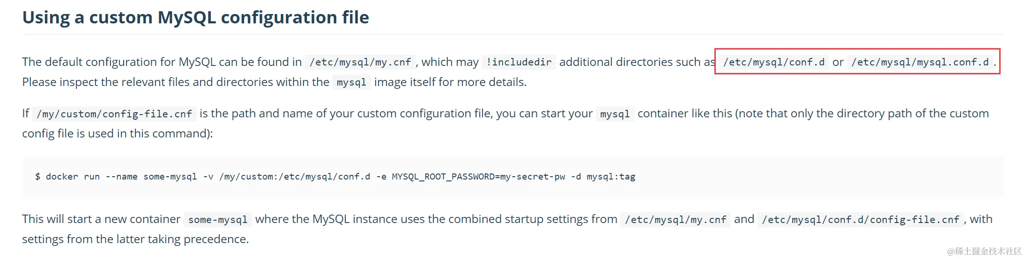Screen dimensions: 1025x259
Task: Click the watermark text at bottom right
Action: click(x=984, y=251)
